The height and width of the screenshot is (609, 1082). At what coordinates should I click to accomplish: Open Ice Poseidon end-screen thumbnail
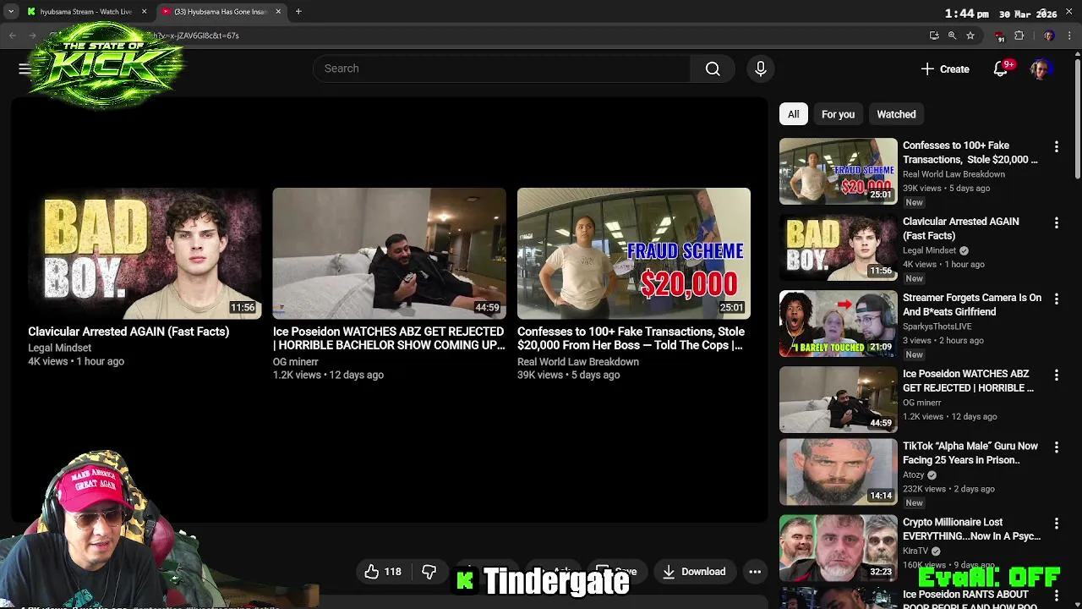(389, 253)
